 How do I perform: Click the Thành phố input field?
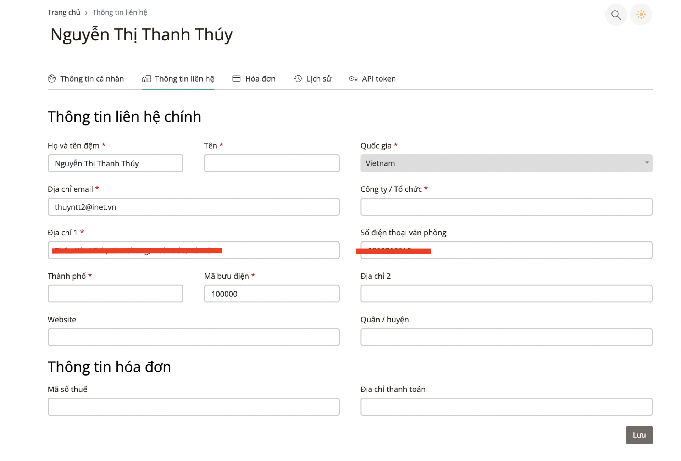(115, 294)
